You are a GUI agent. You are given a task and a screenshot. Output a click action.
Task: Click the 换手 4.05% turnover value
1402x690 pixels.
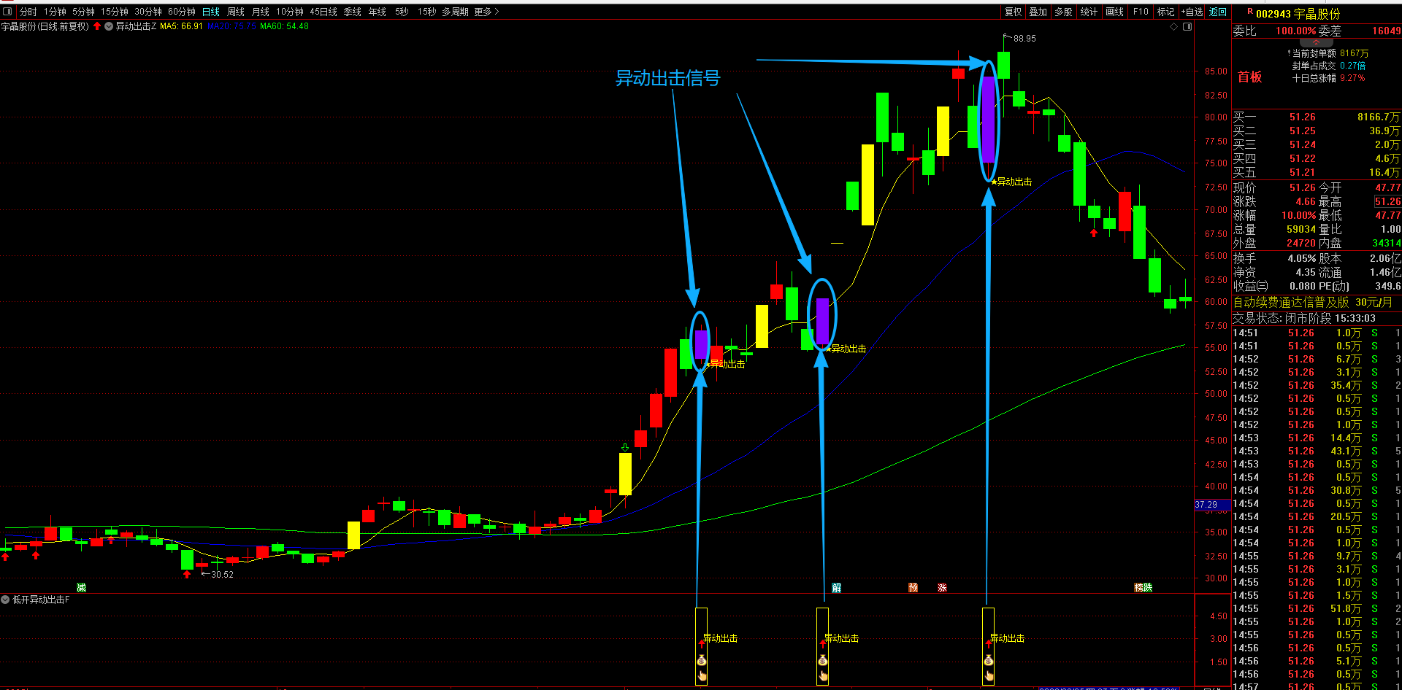[1302, 258]
